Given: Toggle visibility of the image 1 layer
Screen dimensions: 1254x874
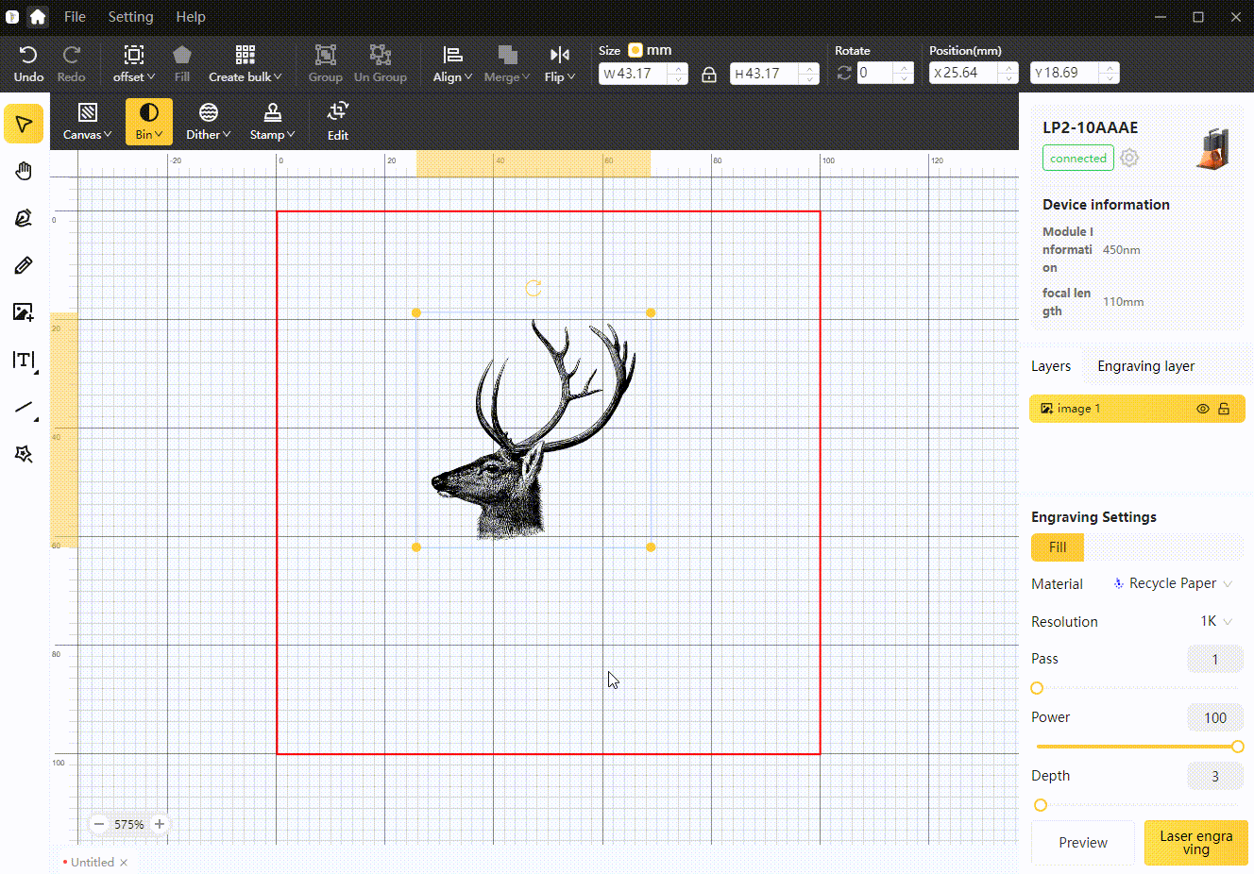Looking at the screenshot, I should [1202, 408].
